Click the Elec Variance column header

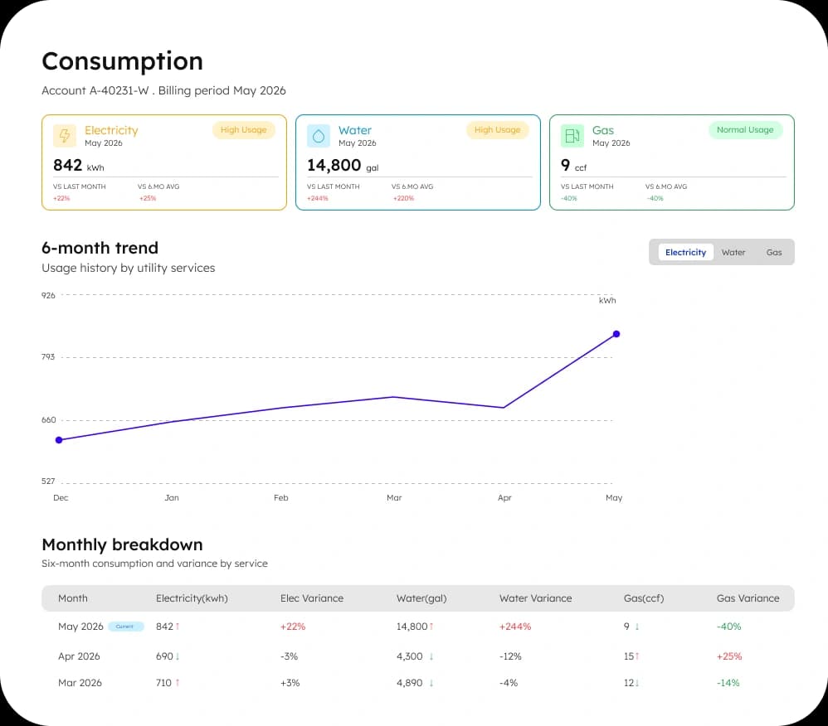pyautogui.click(x=312, y=598)
